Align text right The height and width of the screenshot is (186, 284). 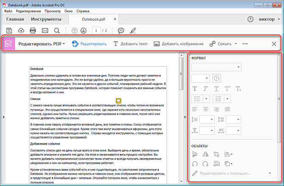(216, 109)
